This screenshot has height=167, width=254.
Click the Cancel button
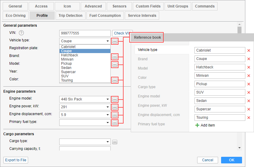coord(208,160)
